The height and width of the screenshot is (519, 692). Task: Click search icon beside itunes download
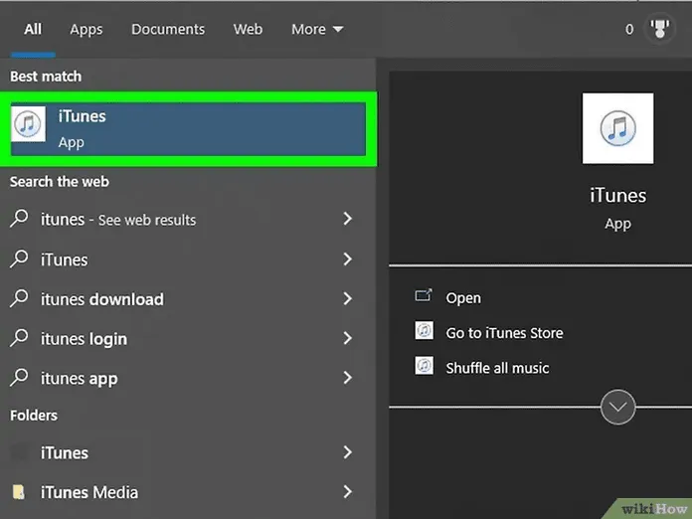(19, 299)
